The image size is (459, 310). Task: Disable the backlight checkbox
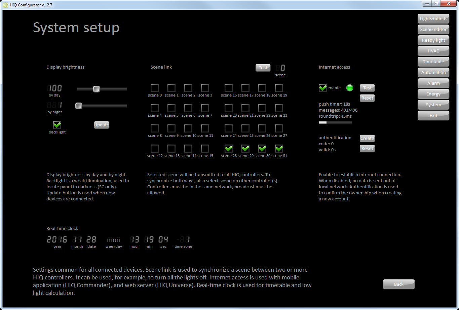pos(57,125)
